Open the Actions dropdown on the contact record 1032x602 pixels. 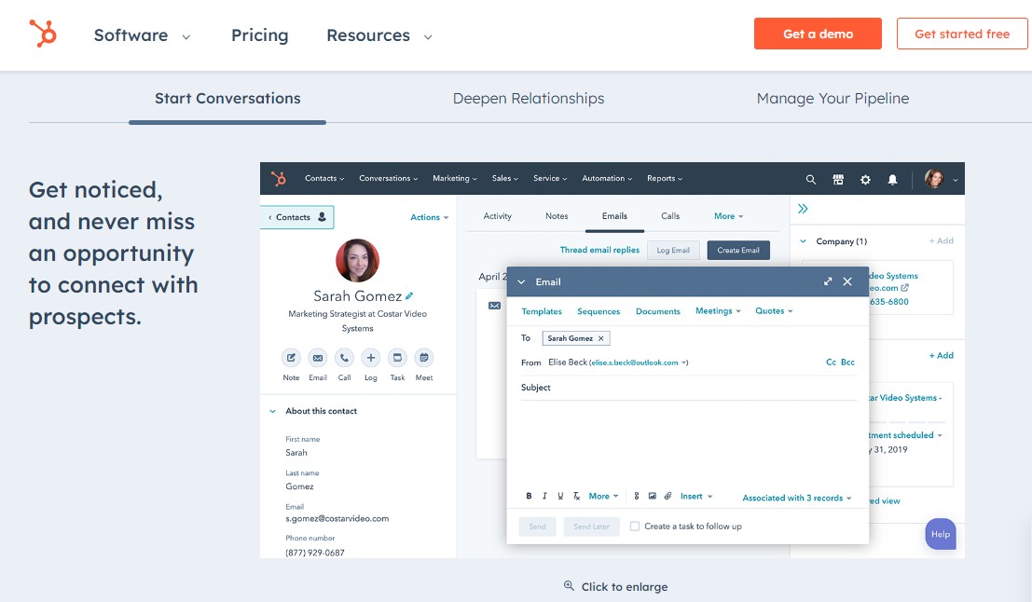pos(428,216)
